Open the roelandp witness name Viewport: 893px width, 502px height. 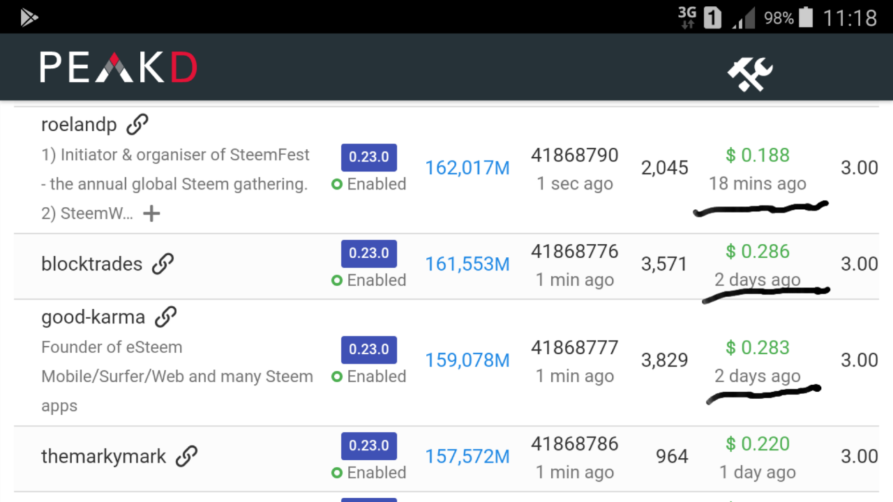click(79, 125)
